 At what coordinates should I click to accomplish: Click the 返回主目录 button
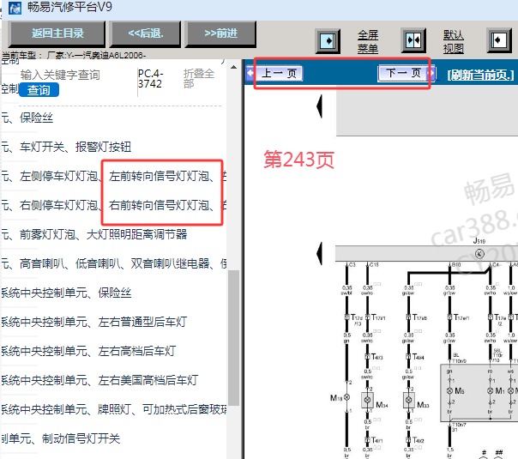pyautogui.click(x=57, y=33)
